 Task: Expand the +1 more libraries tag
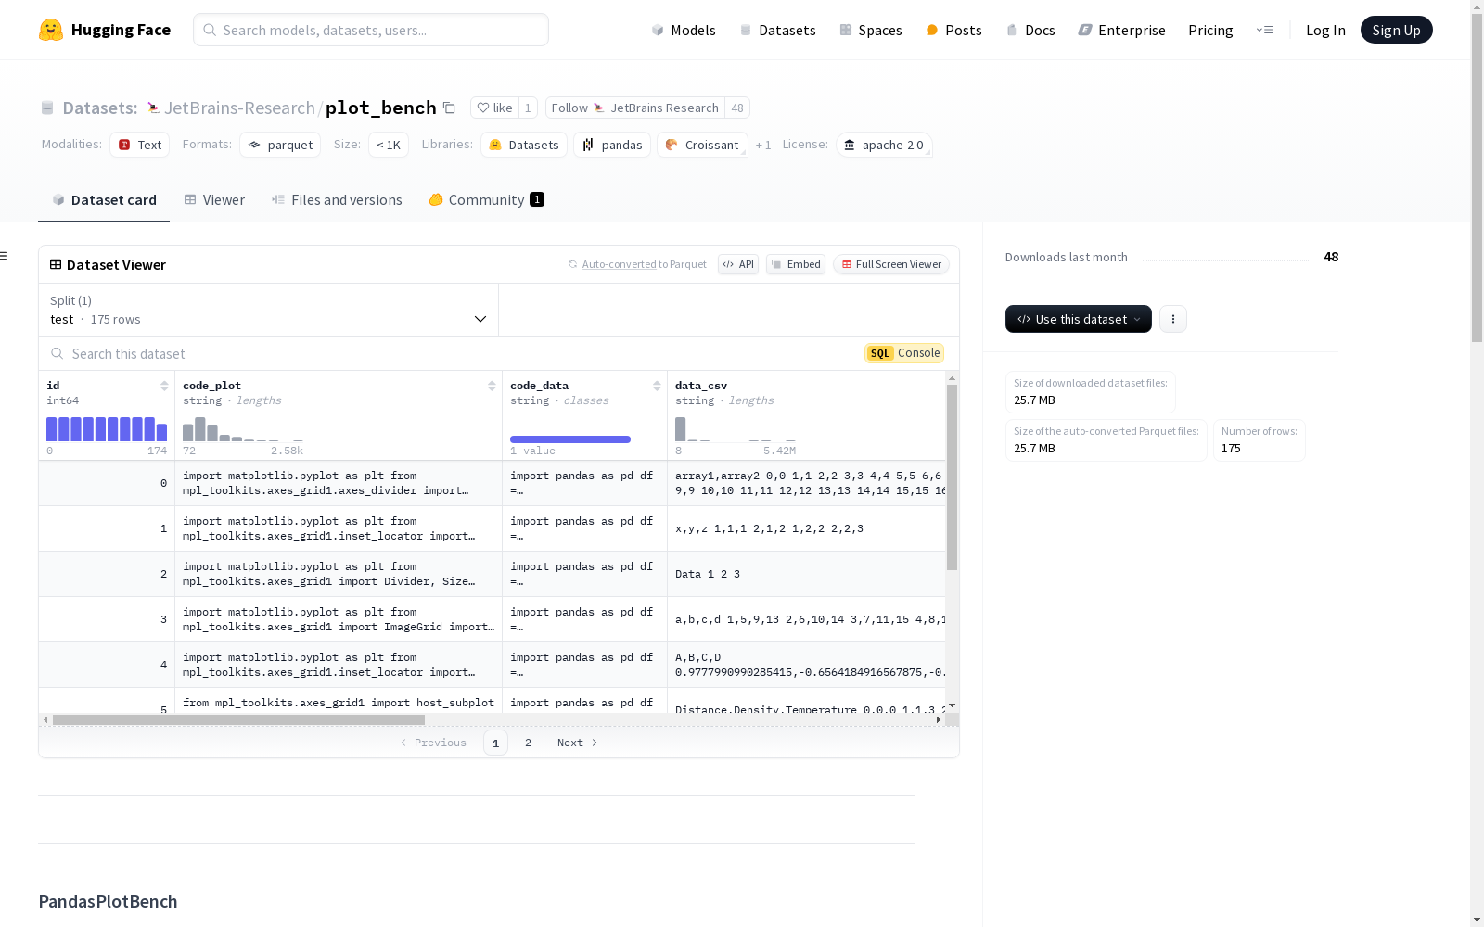click(x=763, y=145)
